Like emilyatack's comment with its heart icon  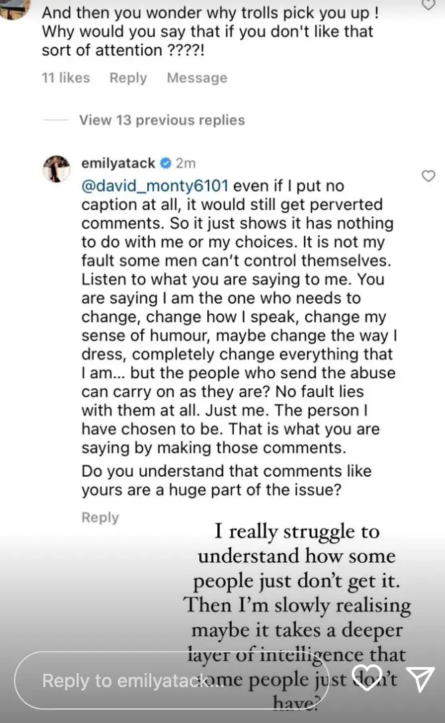pyautogui.click(x=428, y=176)
